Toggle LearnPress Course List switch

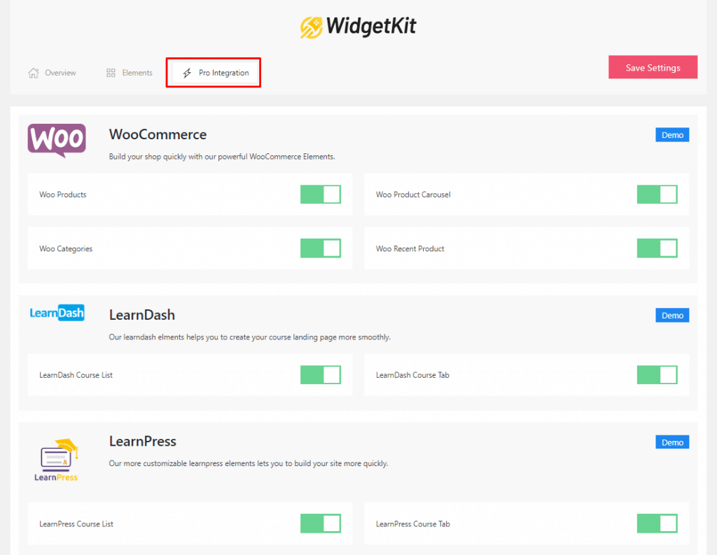(x=321, y=524)
